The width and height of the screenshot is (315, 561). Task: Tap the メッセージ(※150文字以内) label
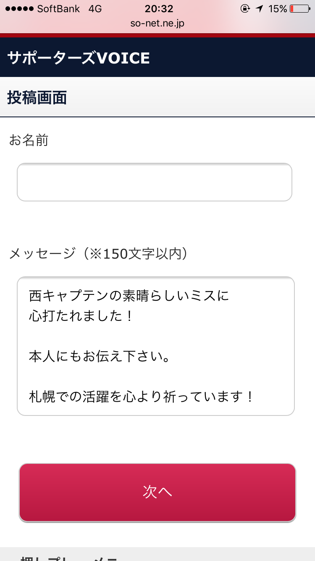(x=98, y=254)
